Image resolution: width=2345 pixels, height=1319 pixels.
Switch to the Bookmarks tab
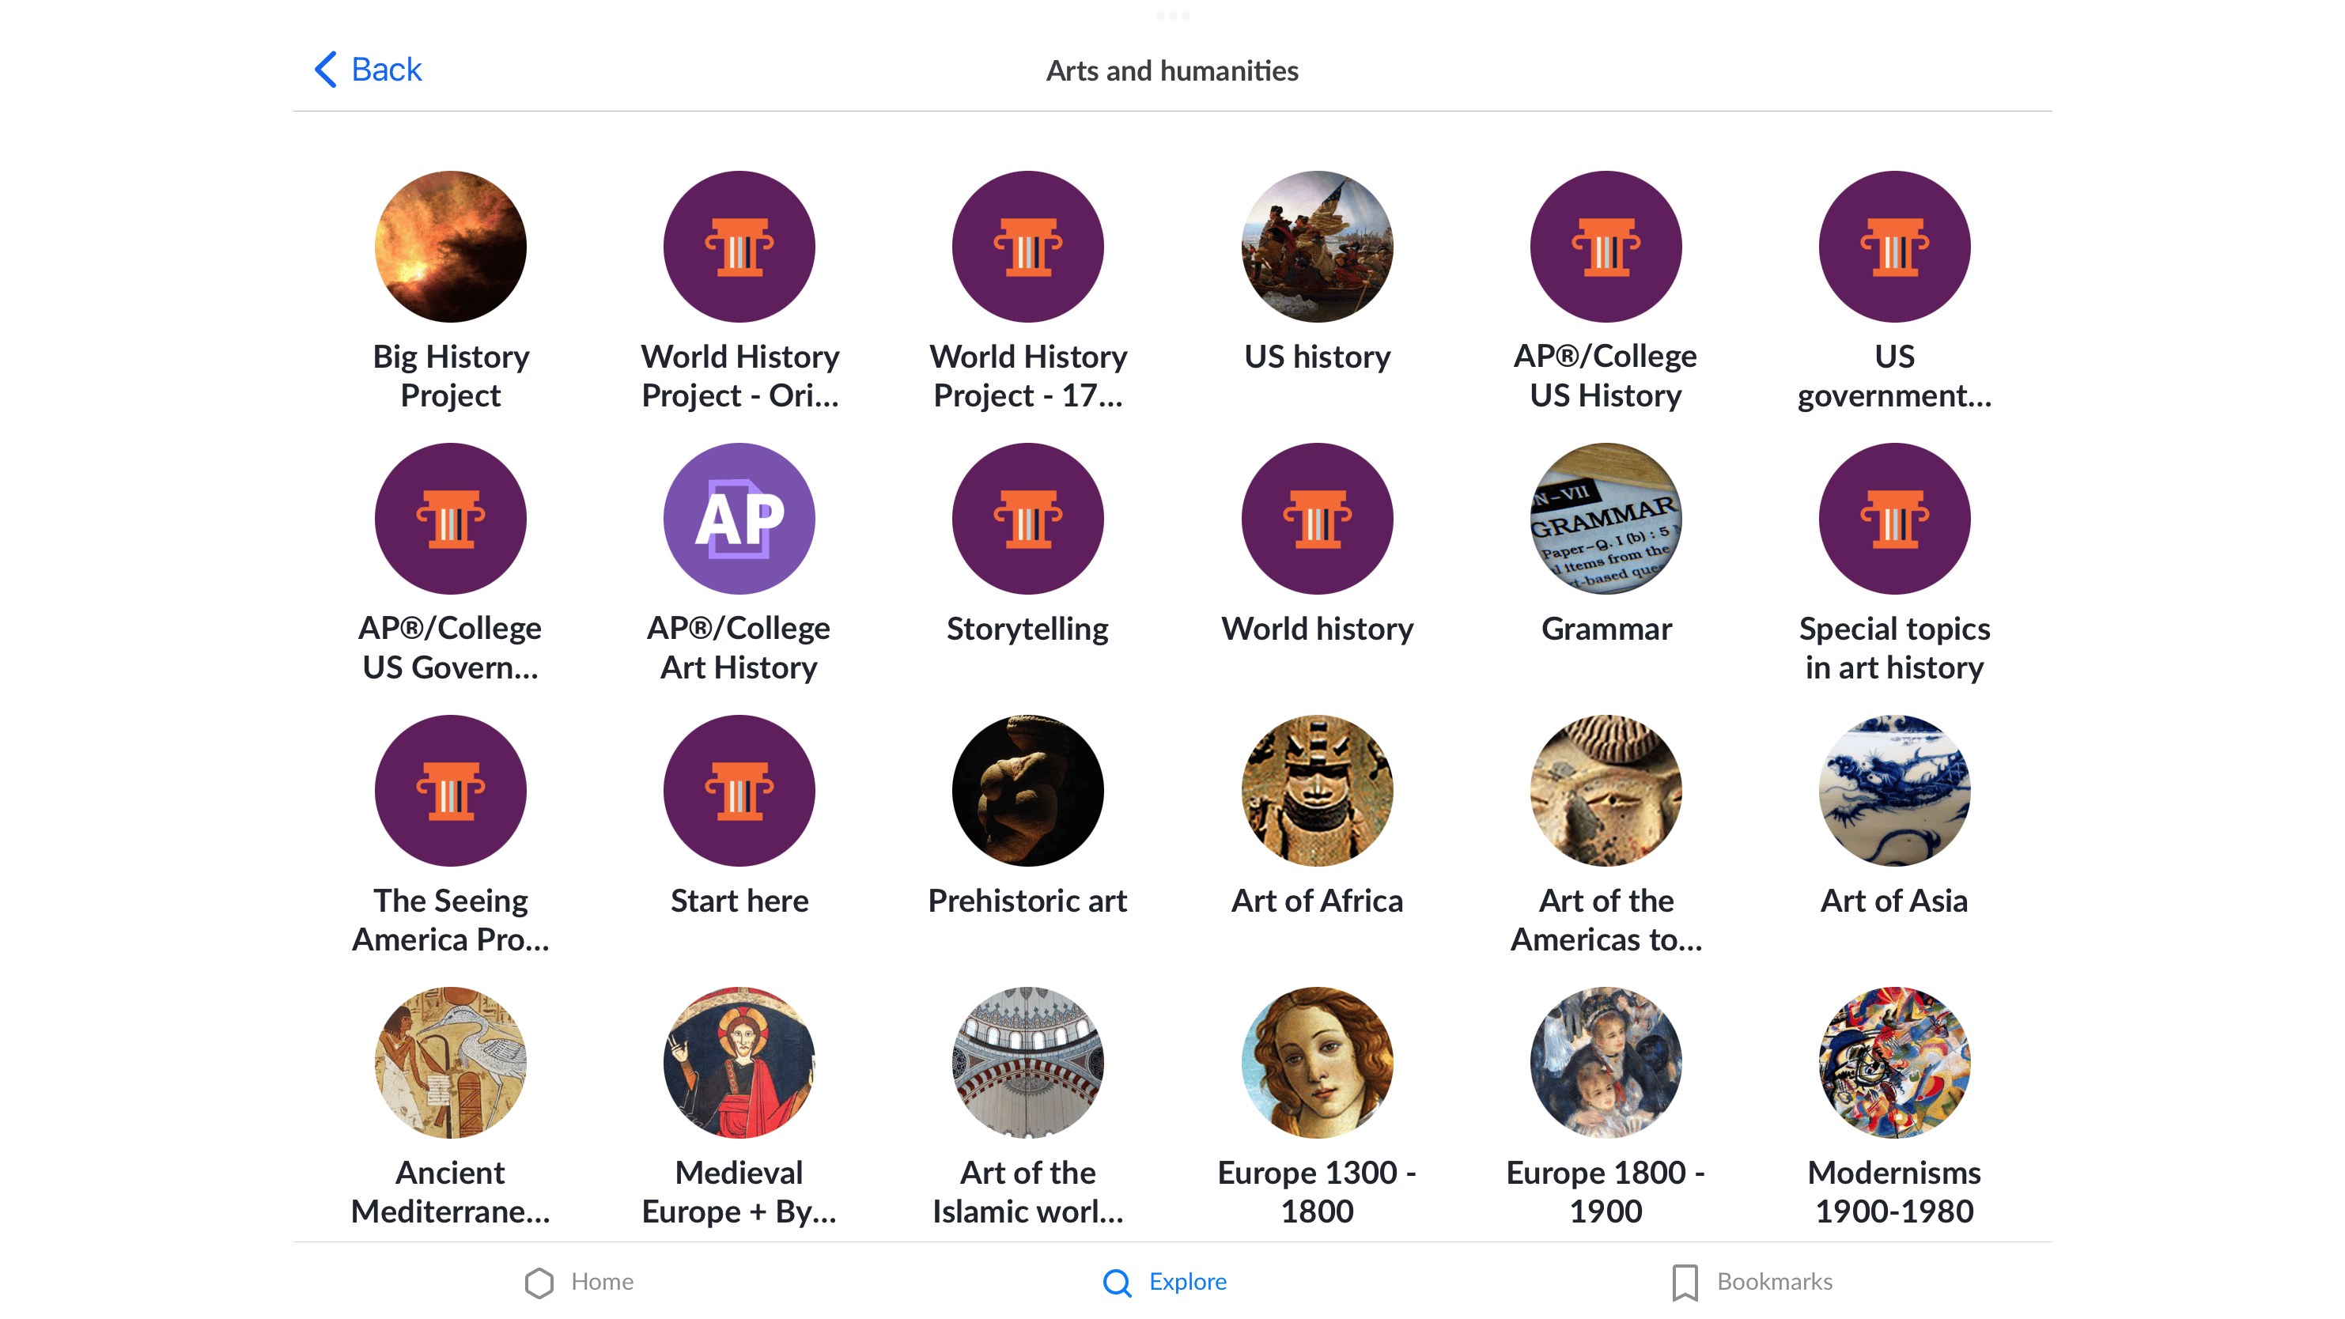coord(1752,1282)
